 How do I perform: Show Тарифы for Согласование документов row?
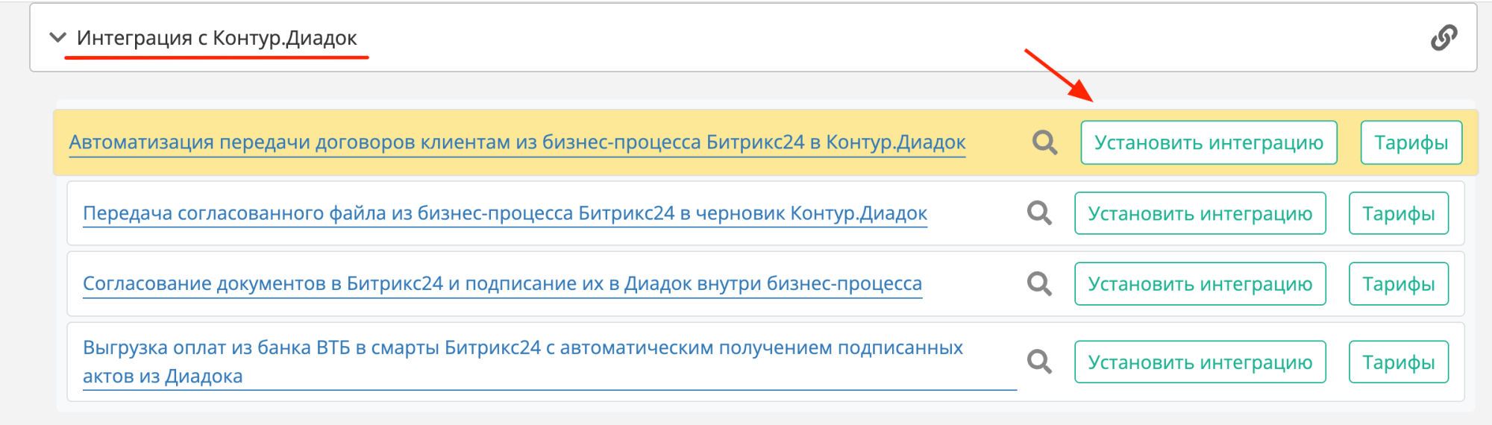1398,283
